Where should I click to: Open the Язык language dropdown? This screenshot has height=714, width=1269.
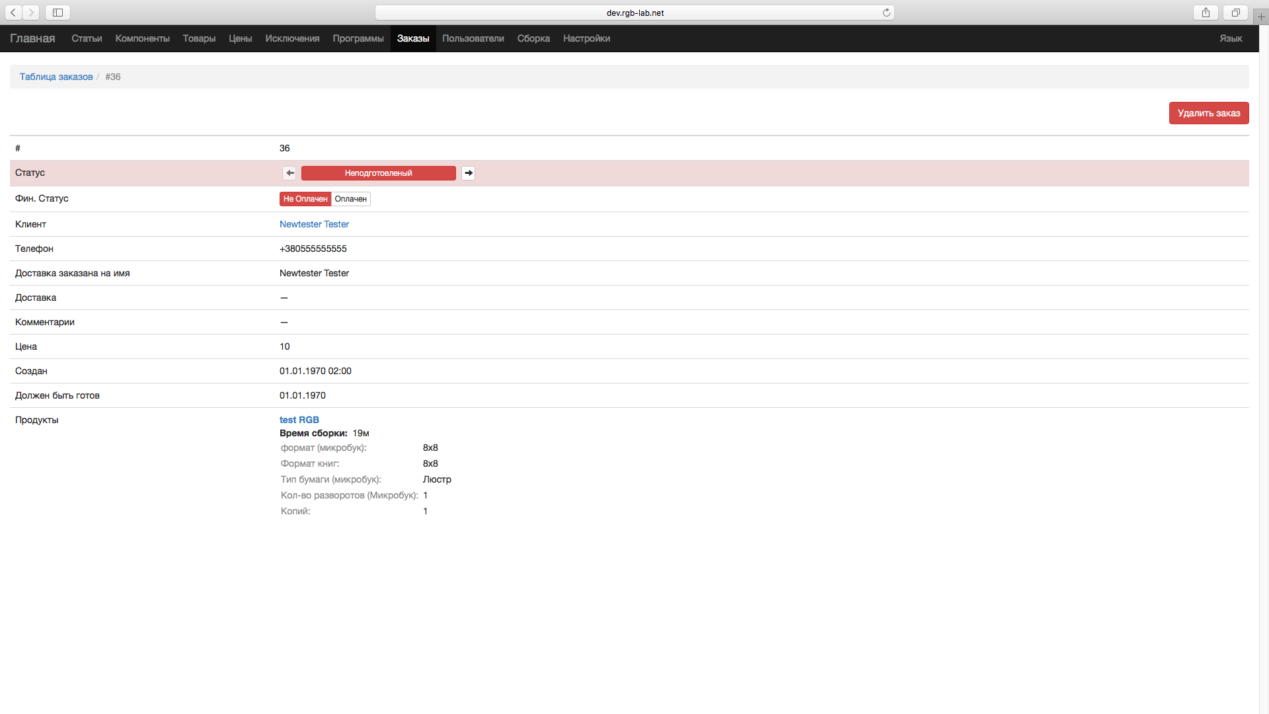1230,38
